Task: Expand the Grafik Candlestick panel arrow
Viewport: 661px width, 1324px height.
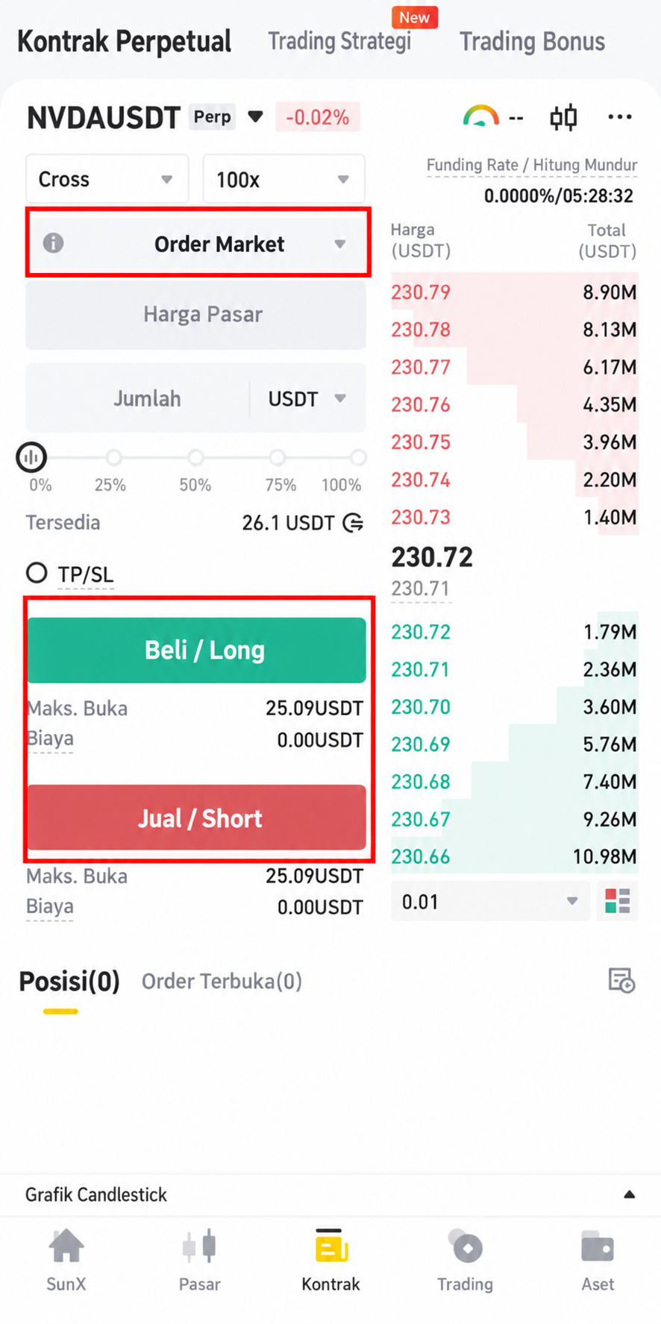Action: pos(629,1194)
